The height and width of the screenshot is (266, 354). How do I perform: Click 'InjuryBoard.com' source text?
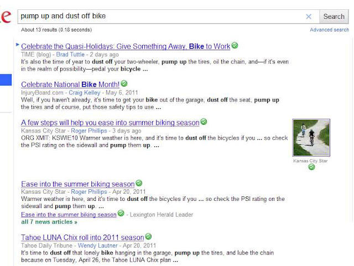tap(42, 93)
